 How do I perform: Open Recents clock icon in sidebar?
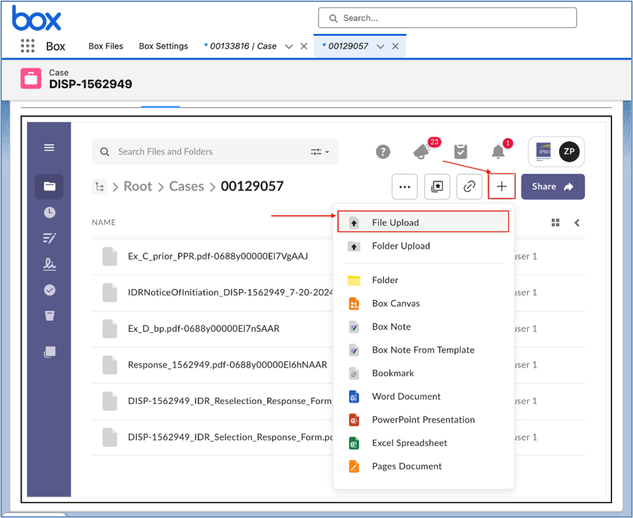(49, 212)
